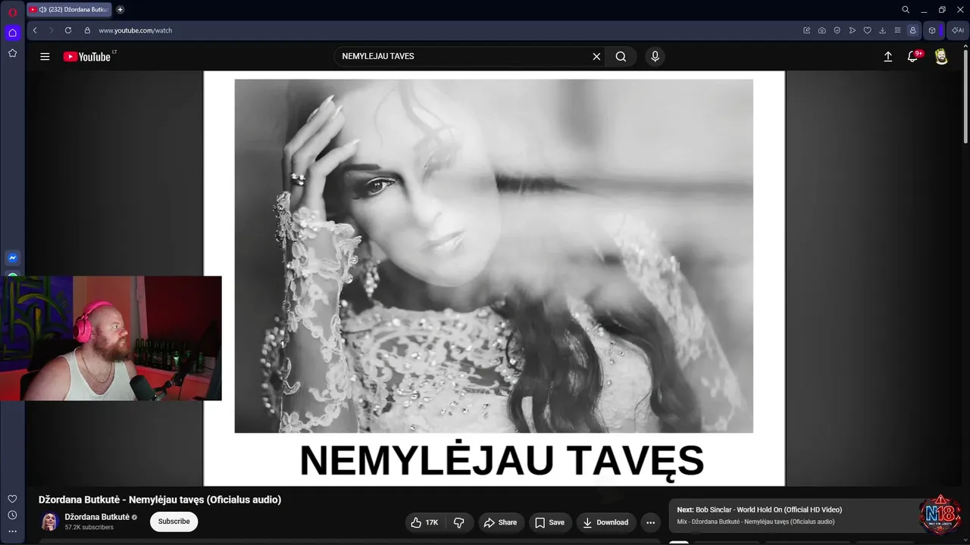
Task: Open a new browser tab
Action: pyautogui.click(x=120, y=10)
